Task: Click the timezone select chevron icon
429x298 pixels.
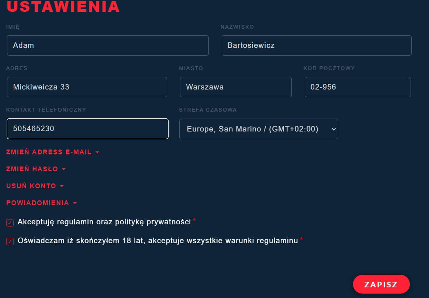Action: tap(333, 129)
